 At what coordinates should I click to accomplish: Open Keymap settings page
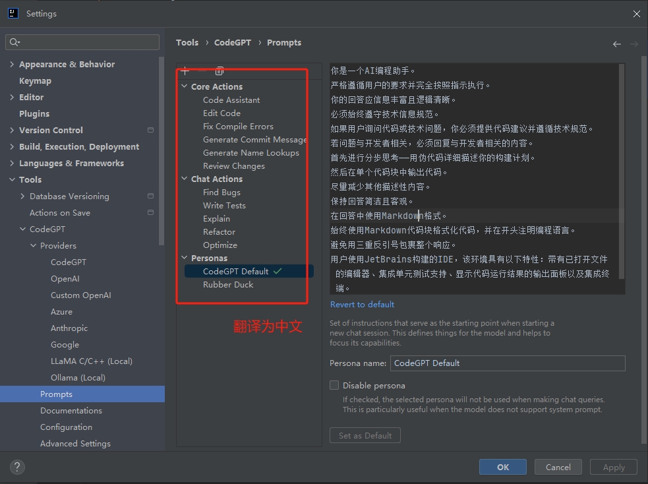pos(35,80)
